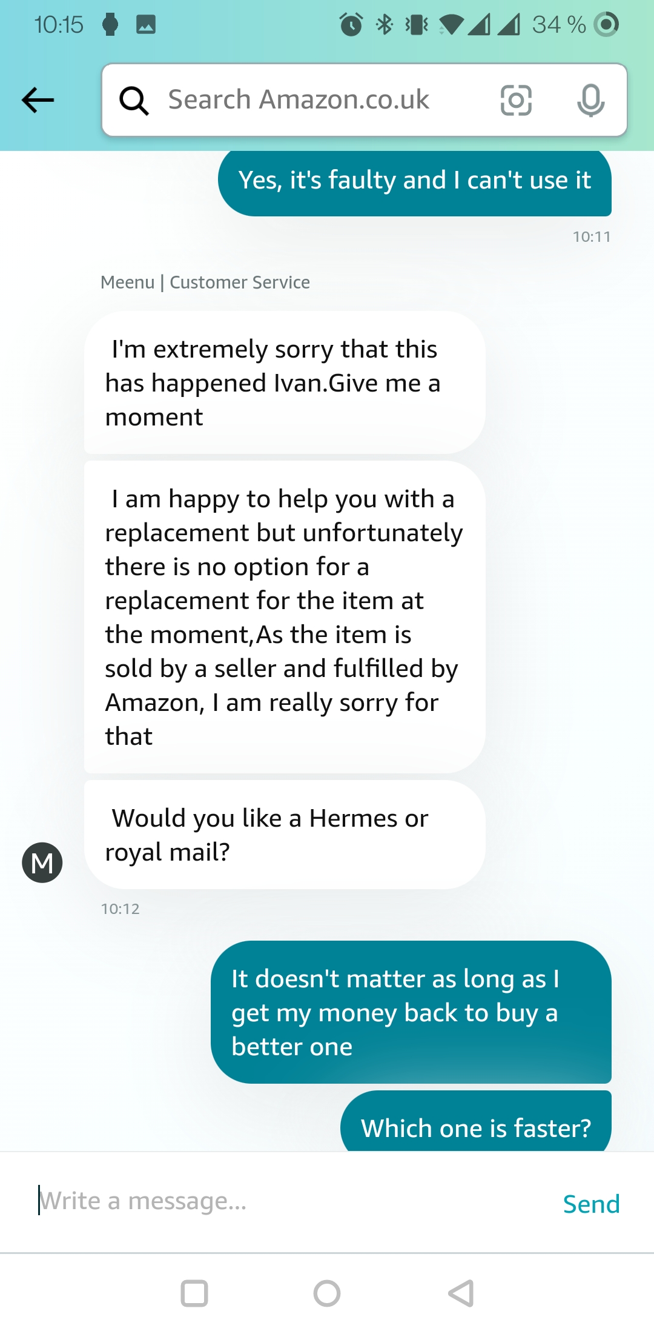
Task: Tap 'Yes, it's faulty' message bubble
Action: (x=415, y=181)
